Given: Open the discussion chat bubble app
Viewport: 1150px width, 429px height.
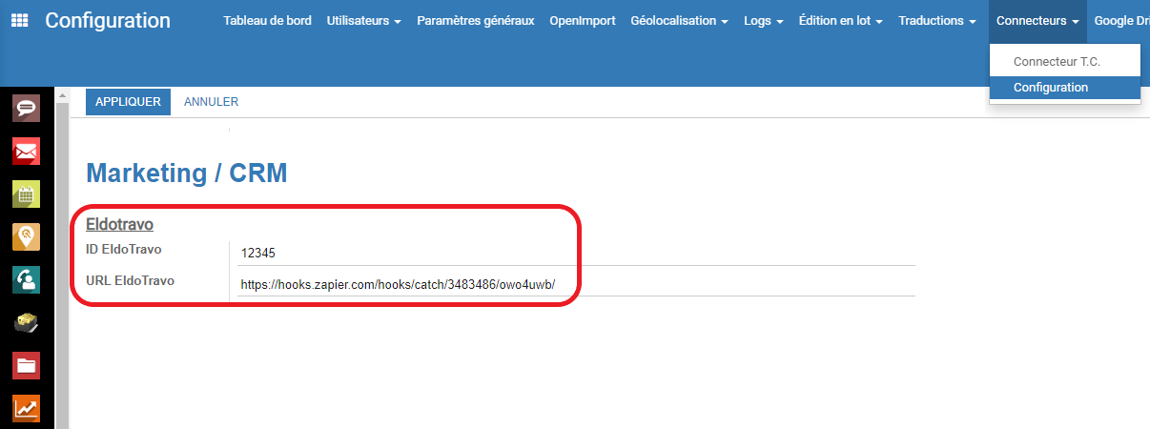Looking at the screenshot, I should pyautogui.click(x=26, y=107).
